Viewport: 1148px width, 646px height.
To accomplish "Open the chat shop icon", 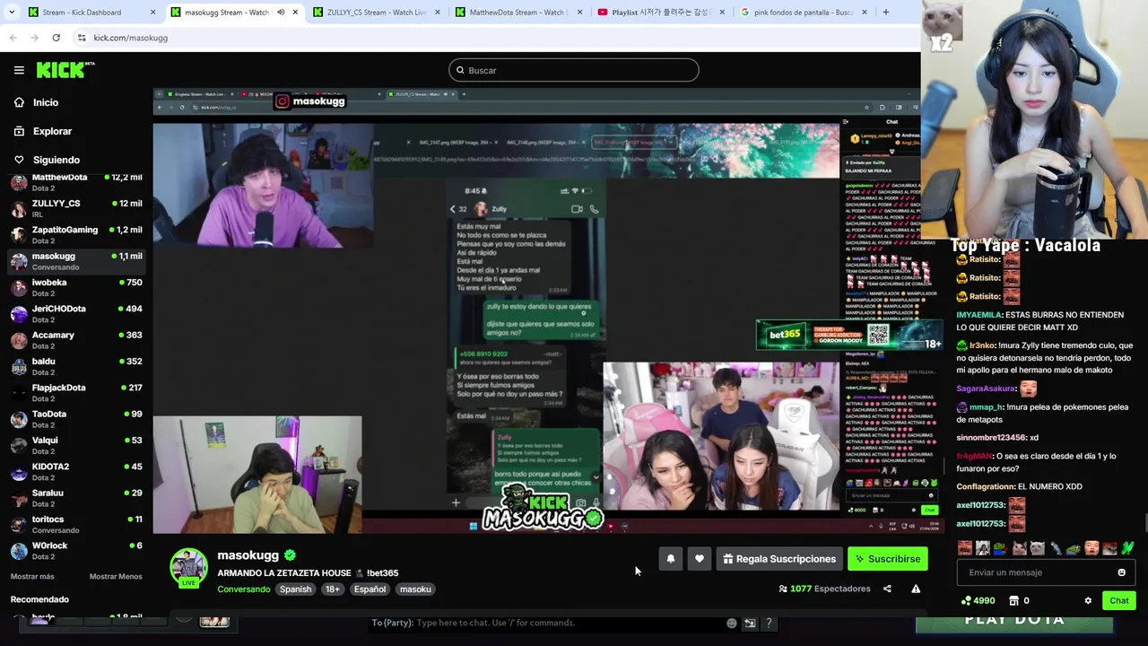I will [1013, 601].
